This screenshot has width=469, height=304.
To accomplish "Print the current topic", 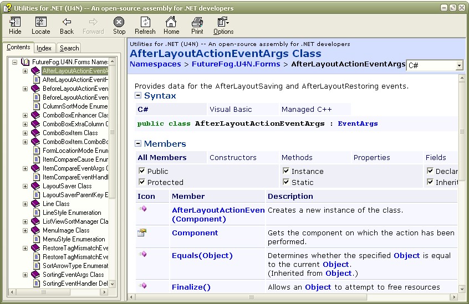I will pyautogui.click(x=197, y=22).
